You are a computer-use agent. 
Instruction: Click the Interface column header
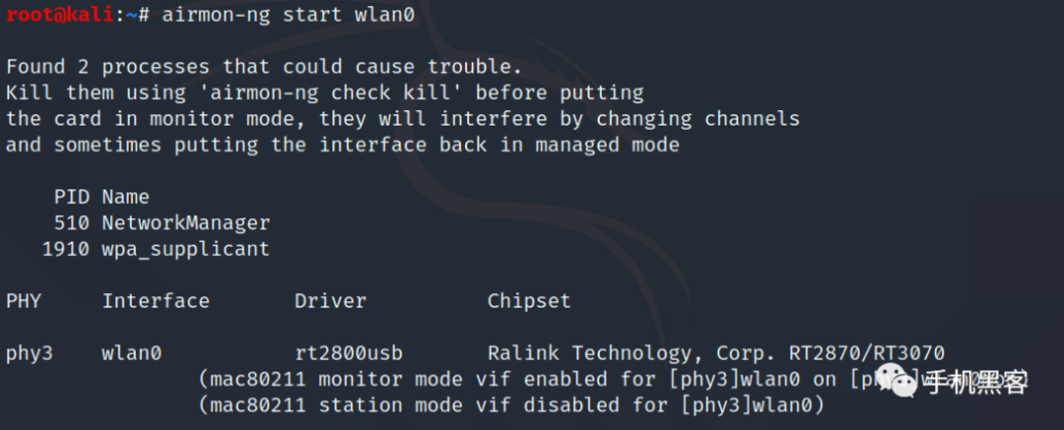tap(156, 300)
